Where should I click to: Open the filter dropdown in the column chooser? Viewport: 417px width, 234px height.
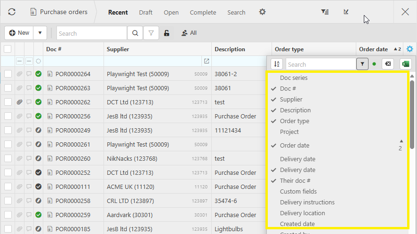pos(362,64)
